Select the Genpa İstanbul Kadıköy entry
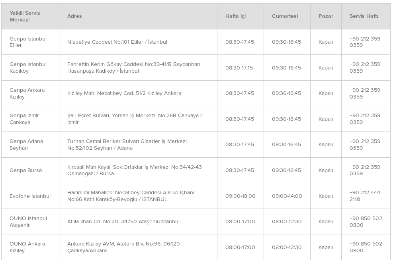 click(x=28, y=68)
